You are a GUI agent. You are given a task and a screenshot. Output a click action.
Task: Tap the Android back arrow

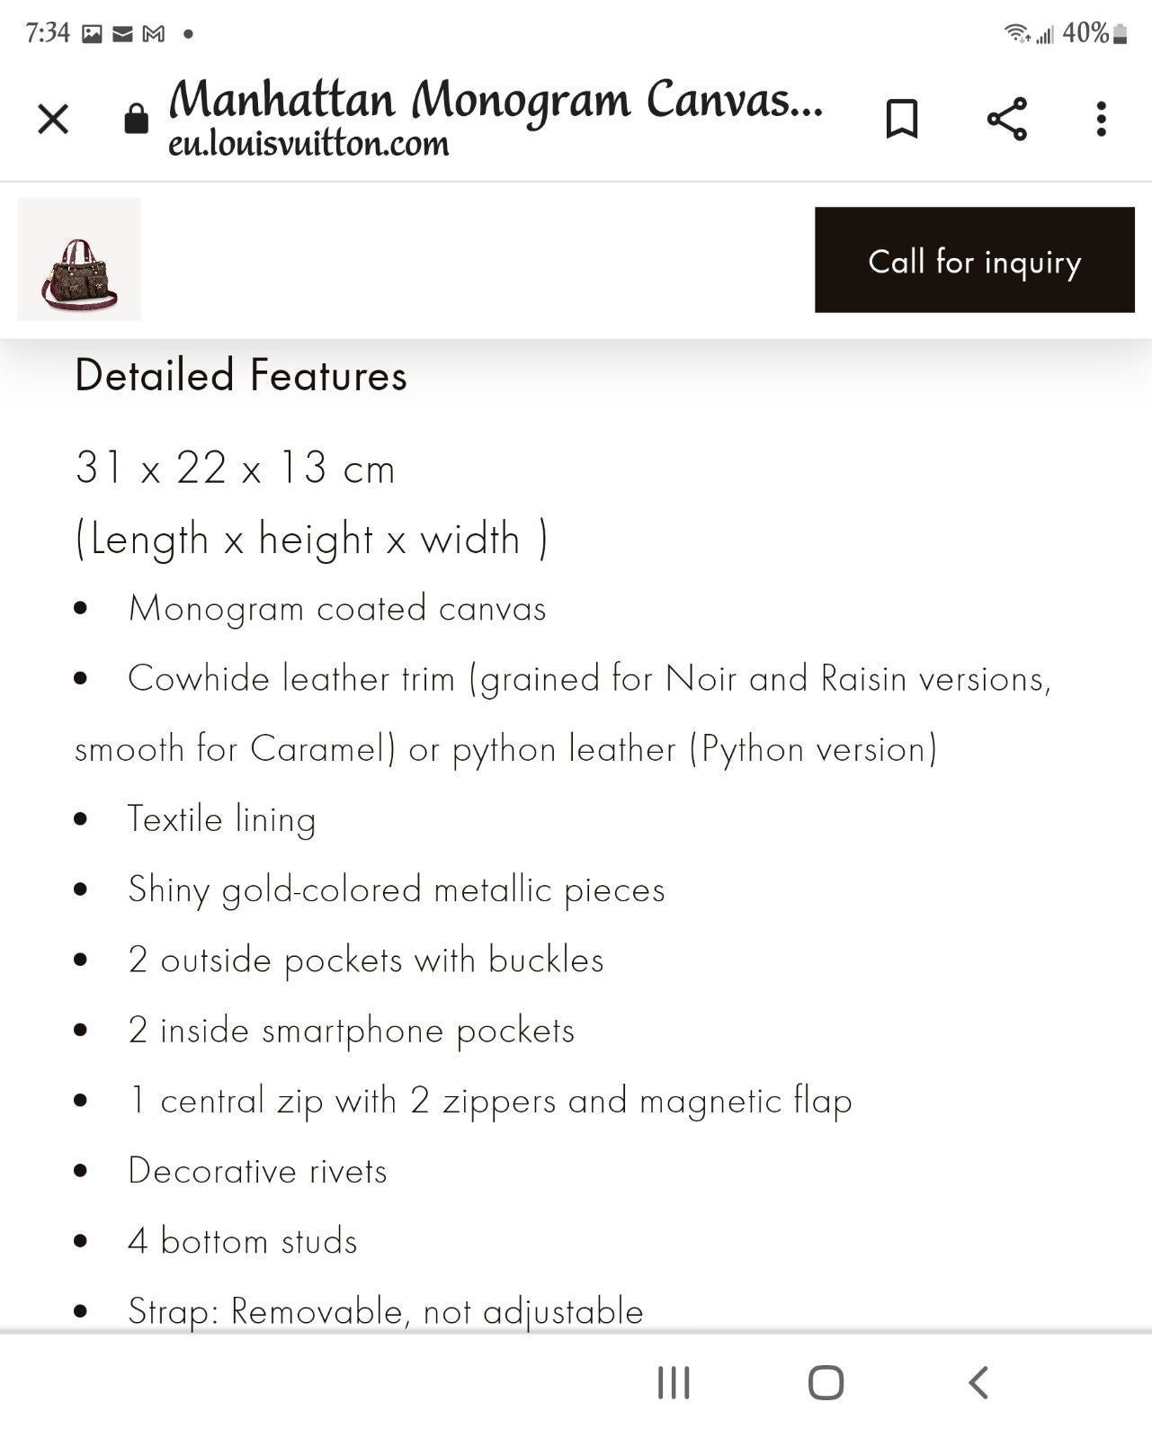(978, 1382)
